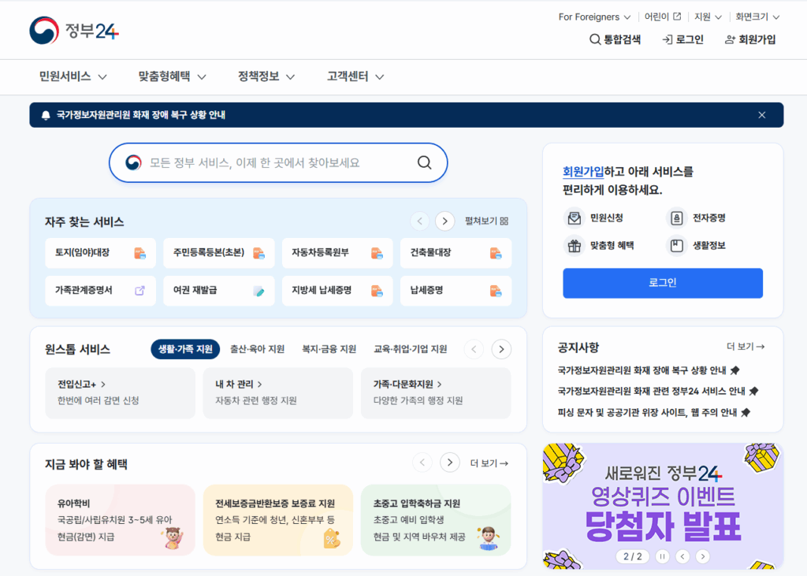This screenshot has width=807, height=576.
Task: Show next 지금 봐야 할 혜택 cards
Action: click(x=450, y=463)
